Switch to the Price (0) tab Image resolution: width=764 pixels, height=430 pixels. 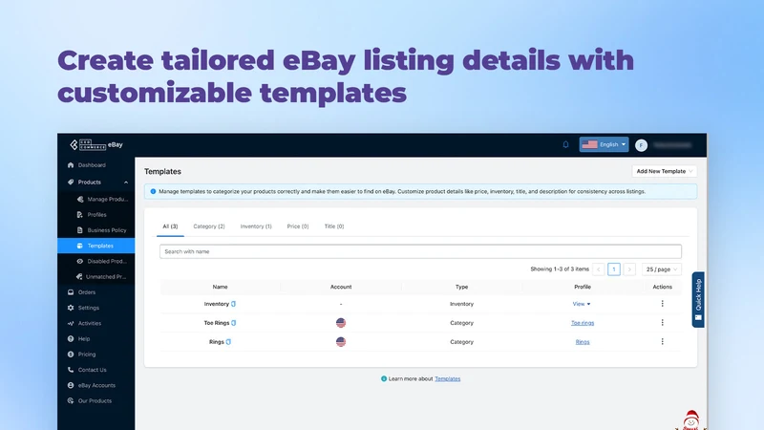[x=298, y=226]
